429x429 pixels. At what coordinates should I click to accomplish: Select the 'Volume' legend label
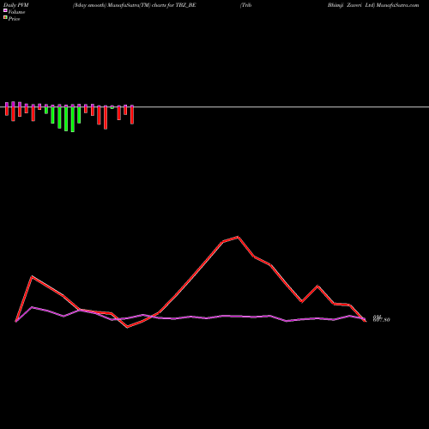tap(16, 12)
